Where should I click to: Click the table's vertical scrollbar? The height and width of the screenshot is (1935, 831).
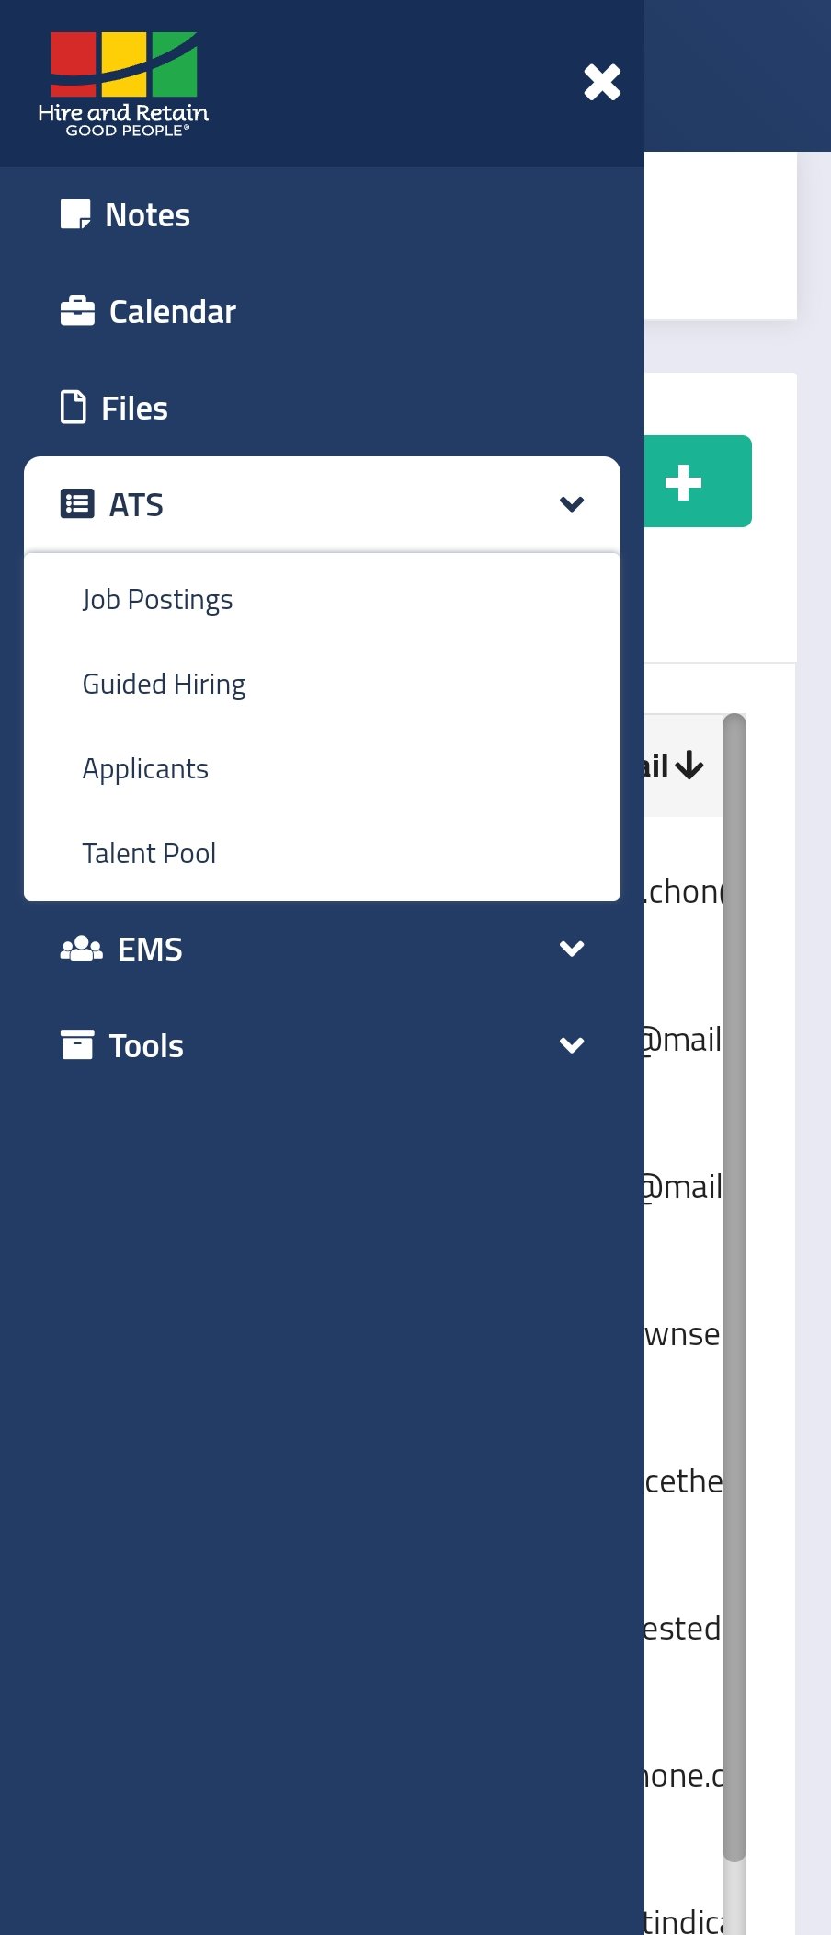coord(734,1288)
